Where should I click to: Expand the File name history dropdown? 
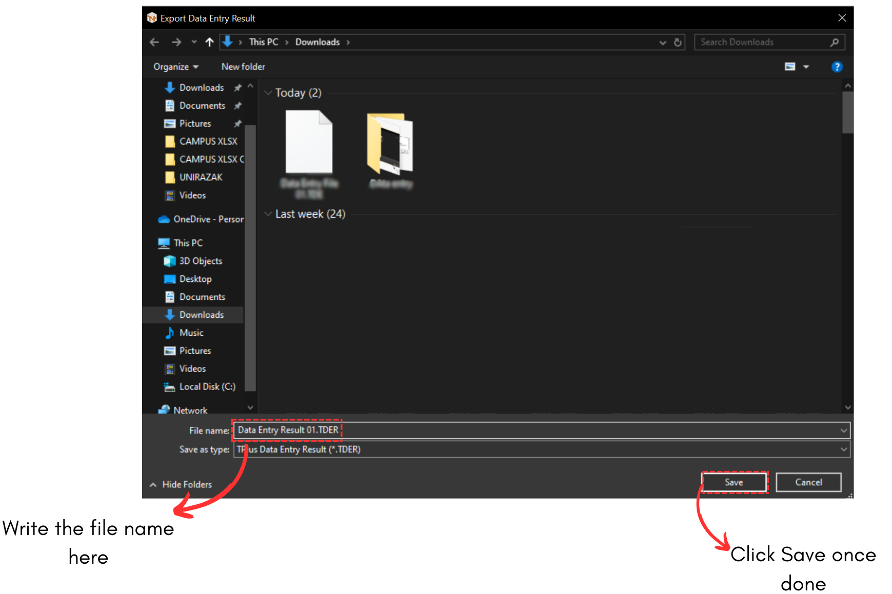[x=843, y=431]
